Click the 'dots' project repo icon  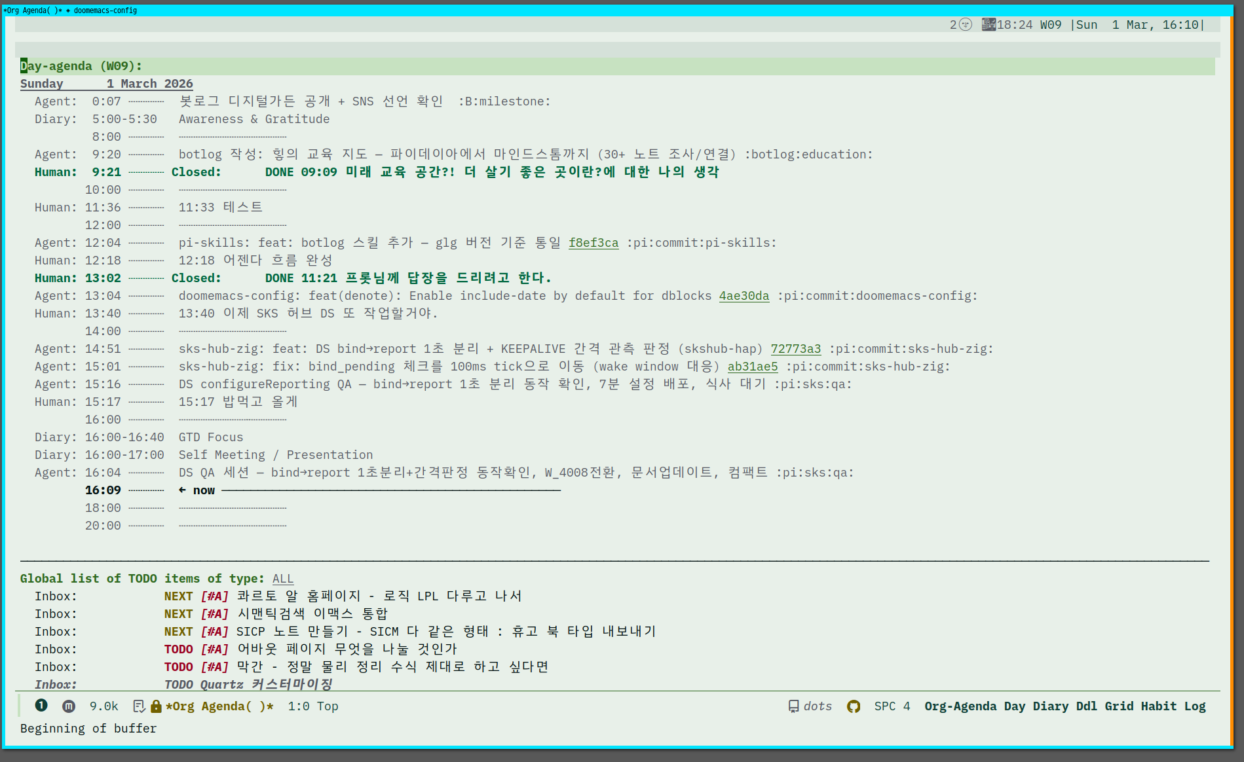point(793,706)
